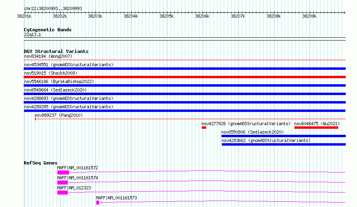Click the nsv6549664 blue variant bar
The image size is (357, 207).
(x=185, y=94)
